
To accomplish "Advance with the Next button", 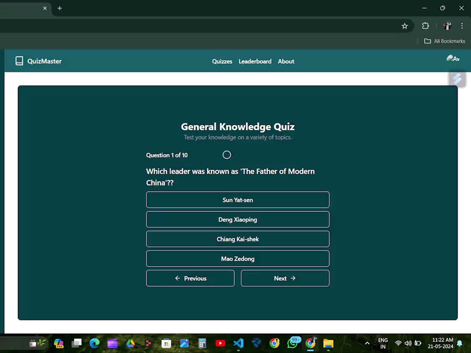I will [x=285, y=278].
